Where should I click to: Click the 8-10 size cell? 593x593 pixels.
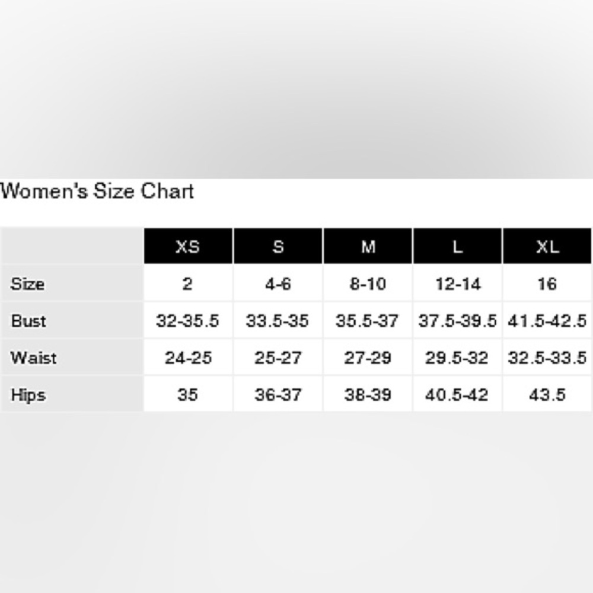pos(368,284)
